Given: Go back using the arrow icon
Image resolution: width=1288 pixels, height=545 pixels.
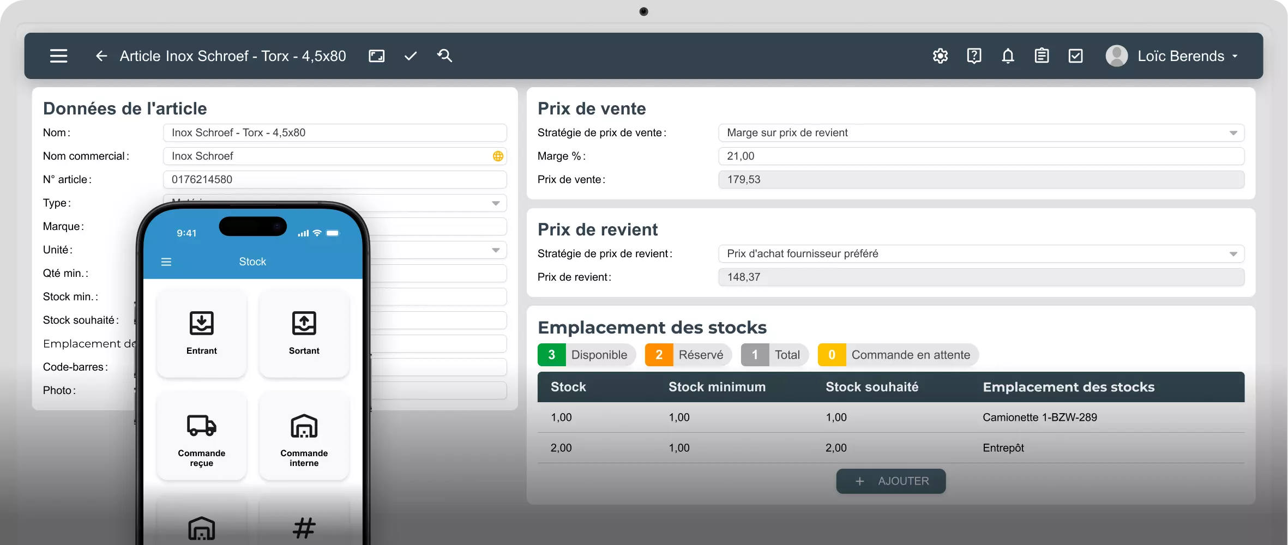Looking at the screenshot, I should [101, 56].
